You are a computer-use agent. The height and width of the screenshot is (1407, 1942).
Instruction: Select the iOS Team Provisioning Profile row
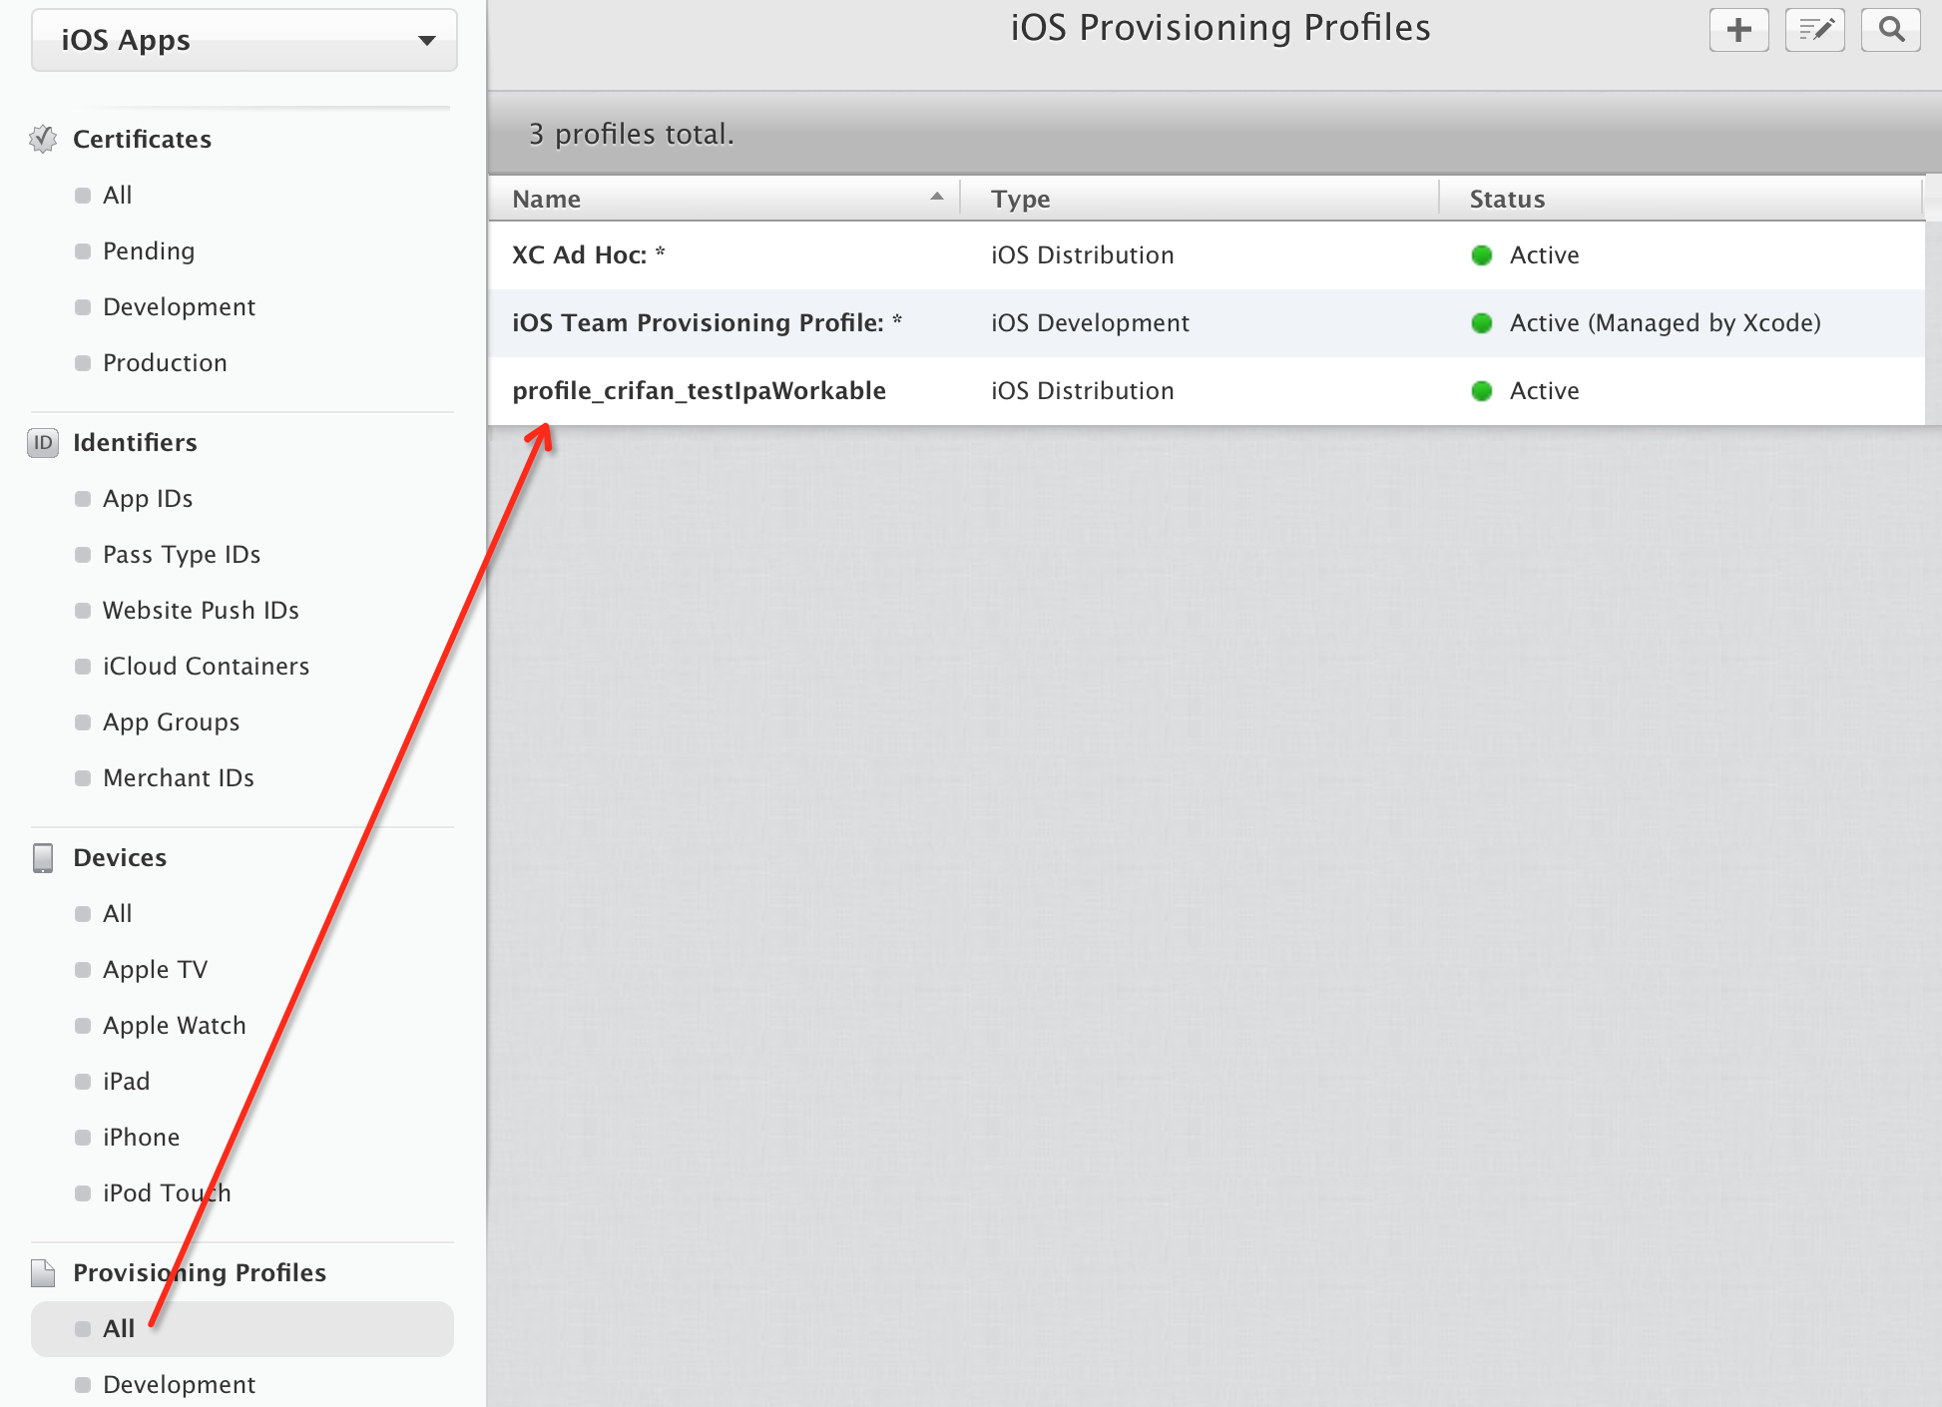click(x=707, y=323)
